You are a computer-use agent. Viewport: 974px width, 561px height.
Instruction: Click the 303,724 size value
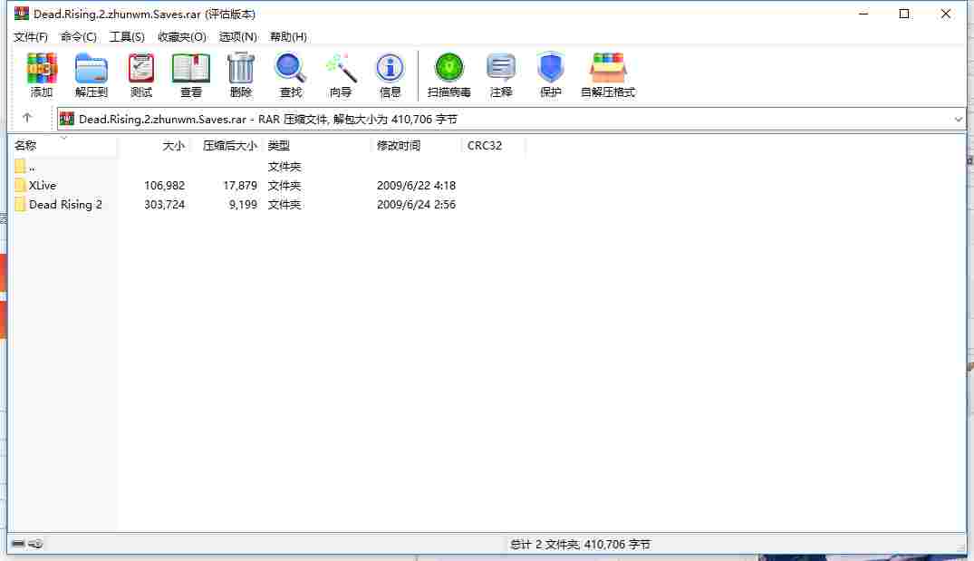(x=164, y=205)
